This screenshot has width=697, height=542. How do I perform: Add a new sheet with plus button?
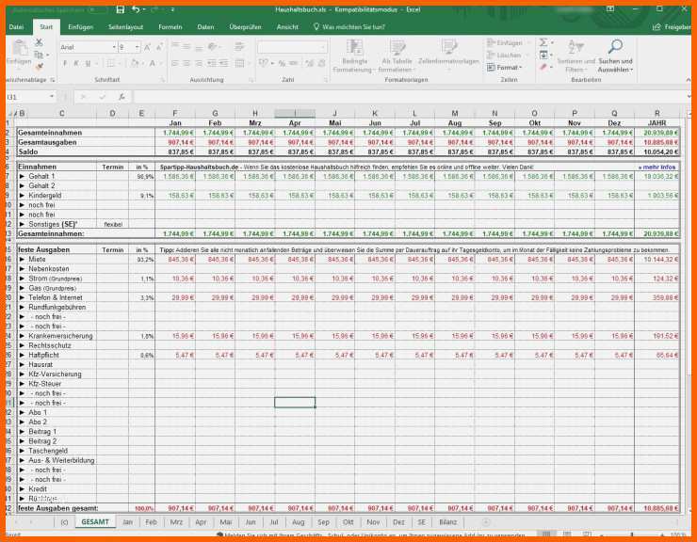pos(486,522)
